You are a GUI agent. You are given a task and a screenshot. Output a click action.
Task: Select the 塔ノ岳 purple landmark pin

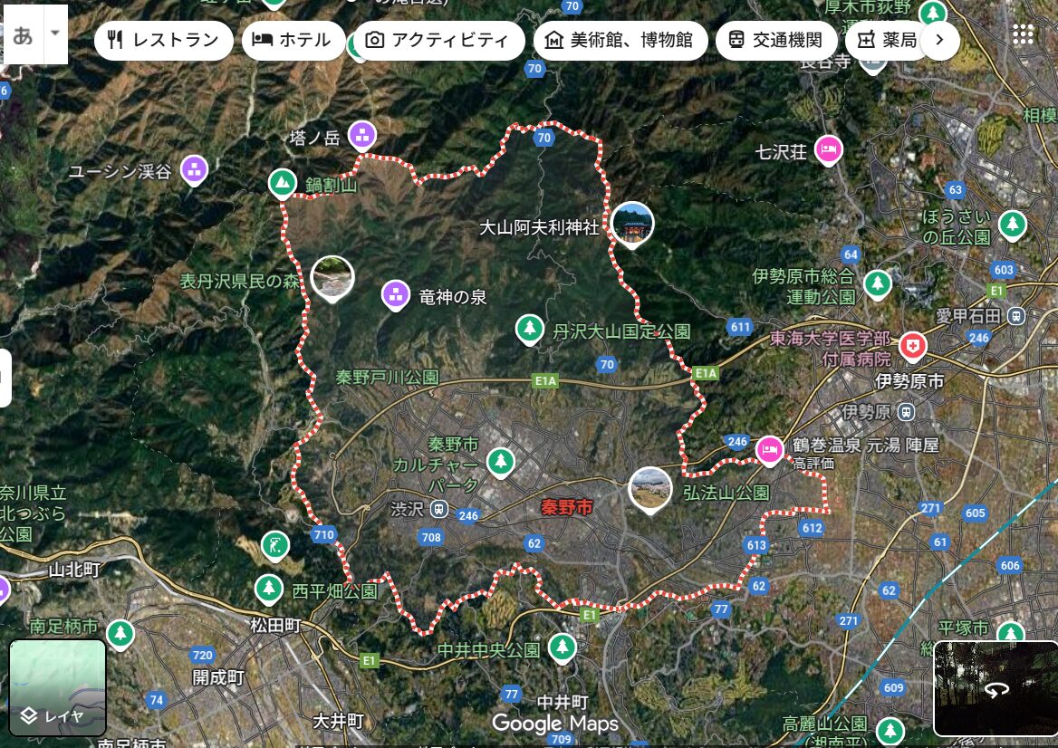[361, 136]
